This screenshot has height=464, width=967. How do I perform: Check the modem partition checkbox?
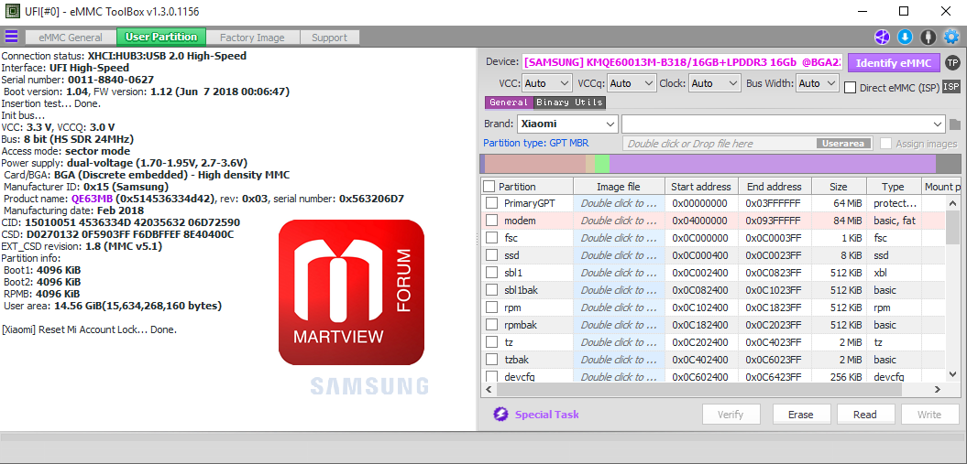coord(491,221)
